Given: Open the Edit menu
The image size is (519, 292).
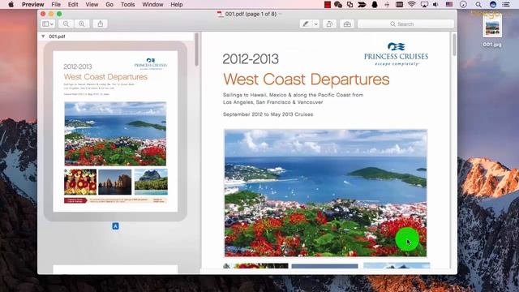Looking at the screenshot, I should [73, 4].
